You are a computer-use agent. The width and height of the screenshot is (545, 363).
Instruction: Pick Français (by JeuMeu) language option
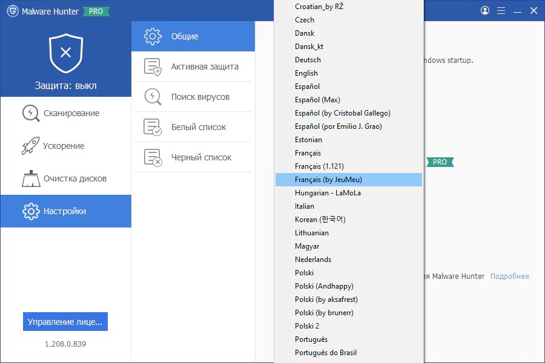[328, 180]
